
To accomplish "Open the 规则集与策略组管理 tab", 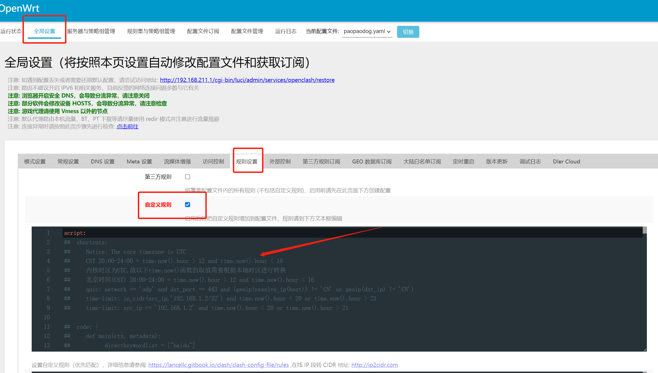I will pyautogui.click(x=151, y=31).
